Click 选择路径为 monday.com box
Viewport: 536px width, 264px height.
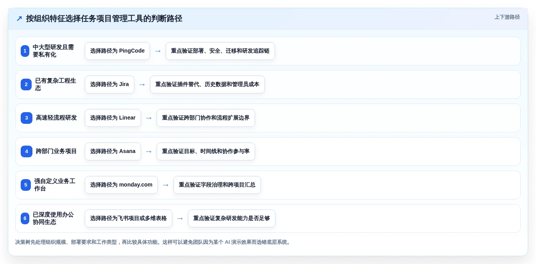point(121,185)
